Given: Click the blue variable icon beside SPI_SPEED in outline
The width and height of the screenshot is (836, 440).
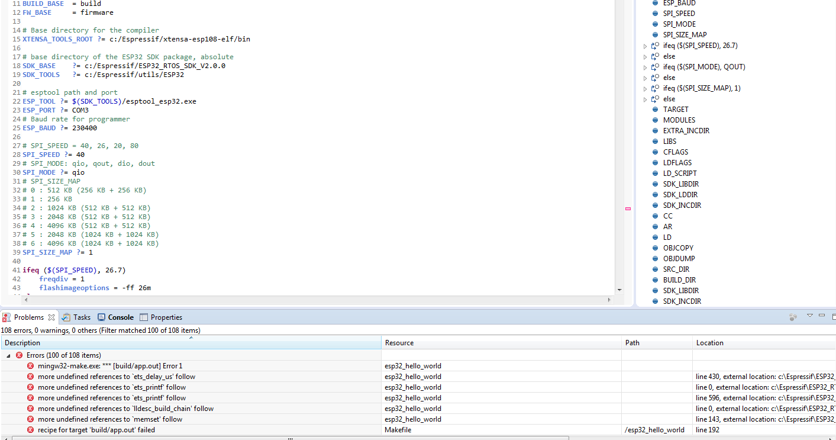Looking at the screenshot, I should point(655,14).
